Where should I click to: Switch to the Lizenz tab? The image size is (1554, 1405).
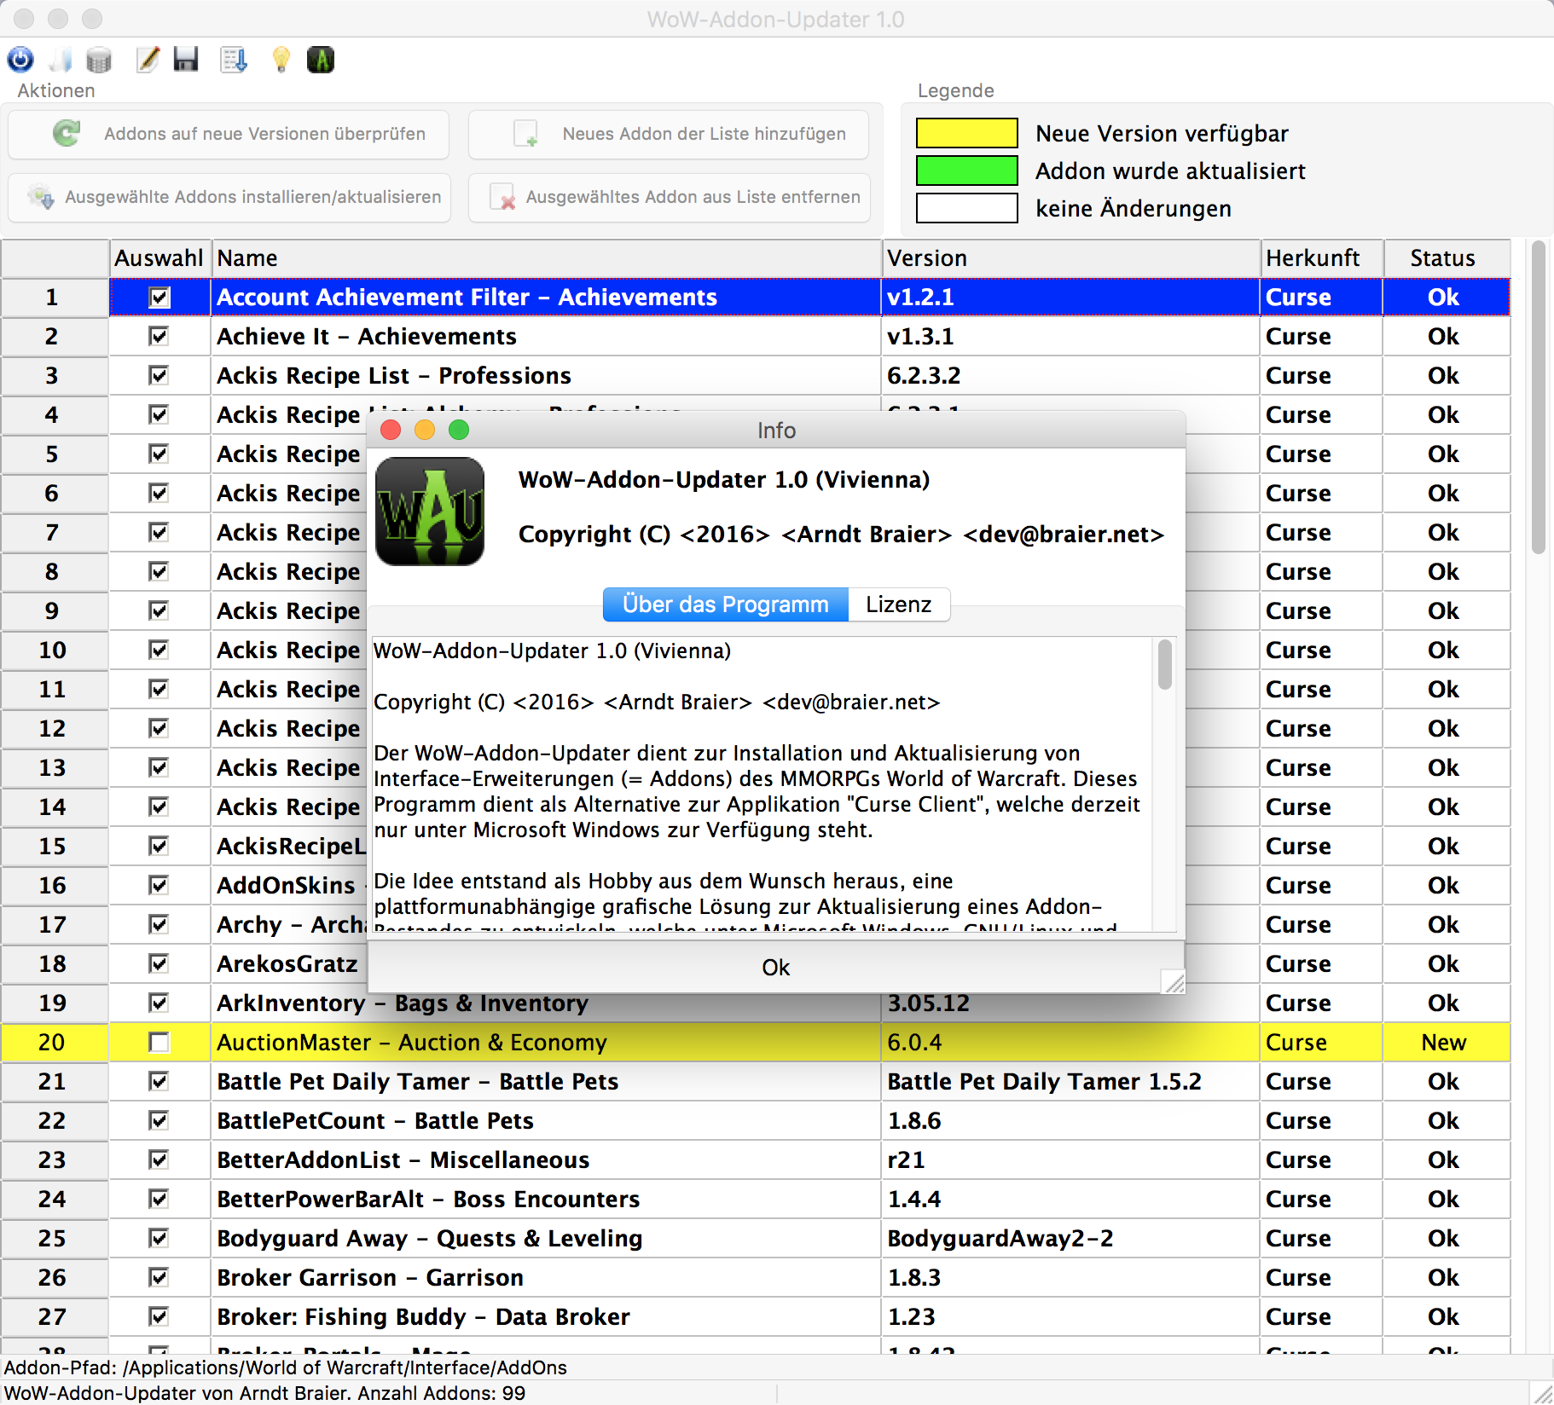point(899,604)
